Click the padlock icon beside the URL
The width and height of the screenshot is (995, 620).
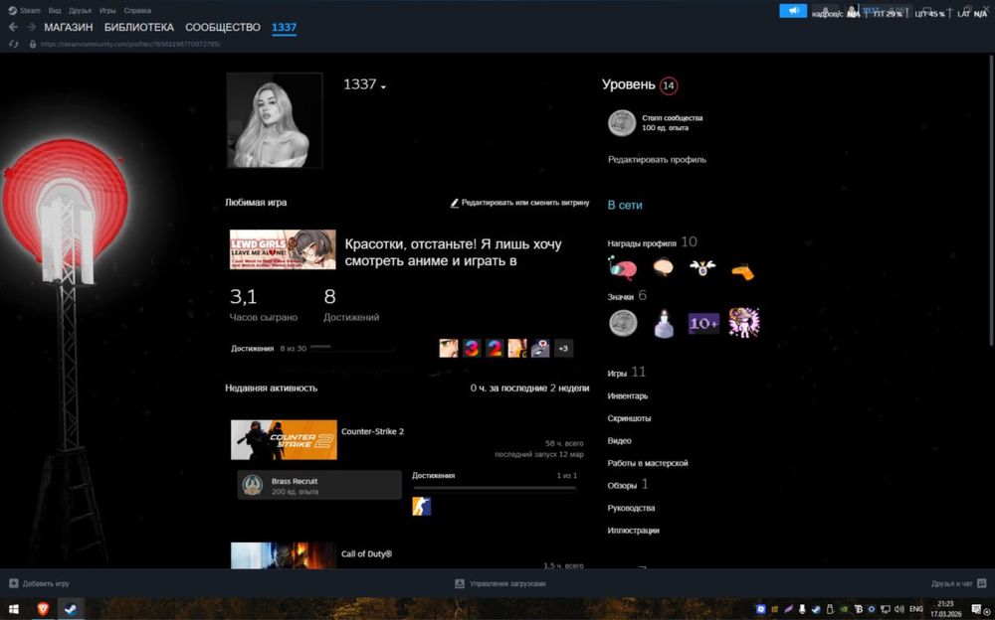pyautogui.click(x=33, y=45)
